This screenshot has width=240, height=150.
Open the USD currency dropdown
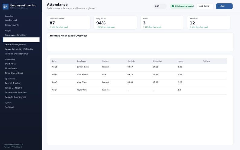click(x=160, y=6)
